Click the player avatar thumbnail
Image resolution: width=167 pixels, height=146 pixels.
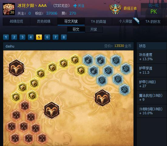pos(9,9)
